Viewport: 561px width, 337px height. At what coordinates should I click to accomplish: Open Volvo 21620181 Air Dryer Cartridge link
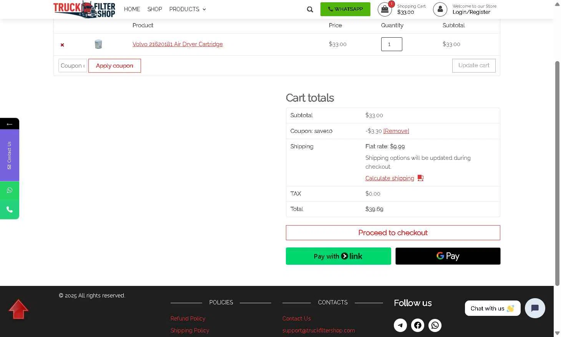coord(178,44)
